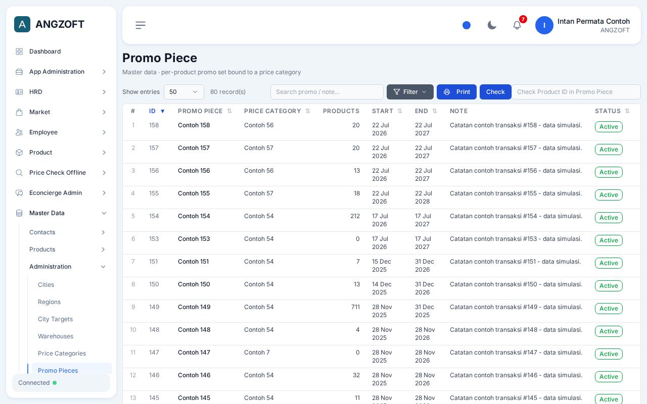This screenshot has width=647, height=404.
Task: Click the Print button
Action: pyautogui.click(x=456, y=92)
